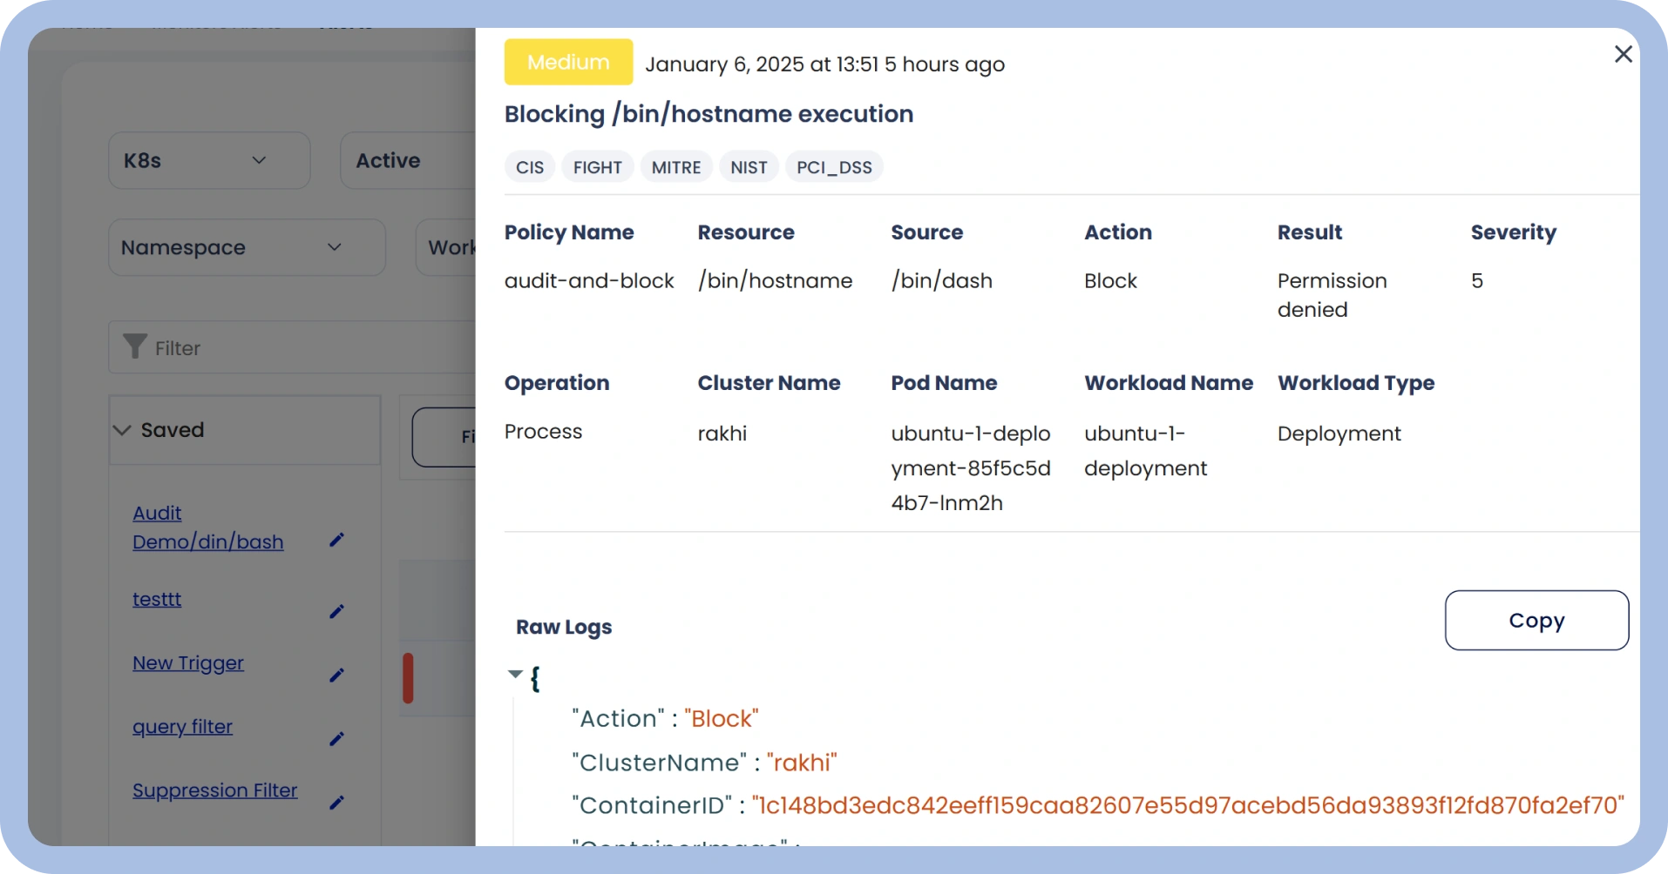The width and height of the screenshot is (1668, 874).
Task: Navigate to the Alerts tab in the breadcrumb
Action: [345, 24]
